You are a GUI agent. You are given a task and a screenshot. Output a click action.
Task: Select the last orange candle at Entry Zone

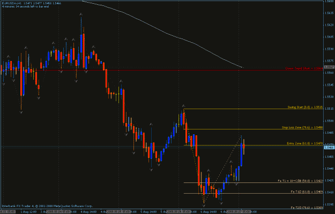click(x=244, y=146)
